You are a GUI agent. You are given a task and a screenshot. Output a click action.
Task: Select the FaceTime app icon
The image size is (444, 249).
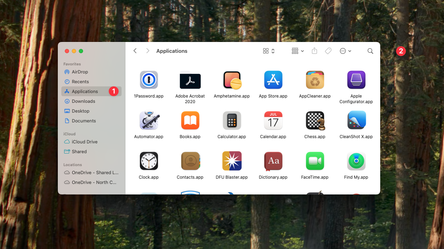[x=315, y=161]
